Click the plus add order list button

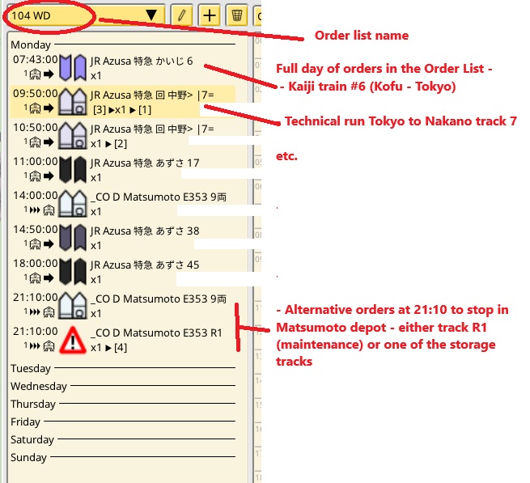click(210, 15)
